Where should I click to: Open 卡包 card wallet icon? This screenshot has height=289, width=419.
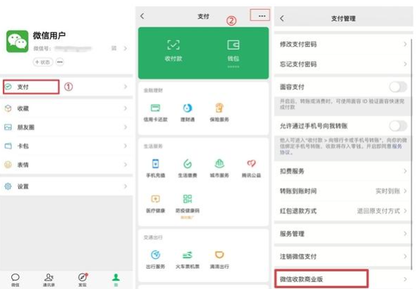click(8, 146)
